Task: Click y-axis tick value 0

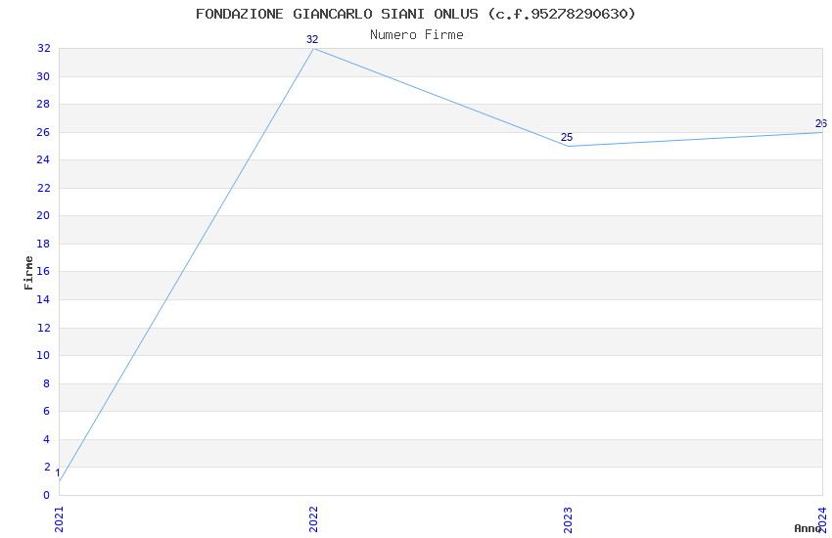Action: coord(47,495)
